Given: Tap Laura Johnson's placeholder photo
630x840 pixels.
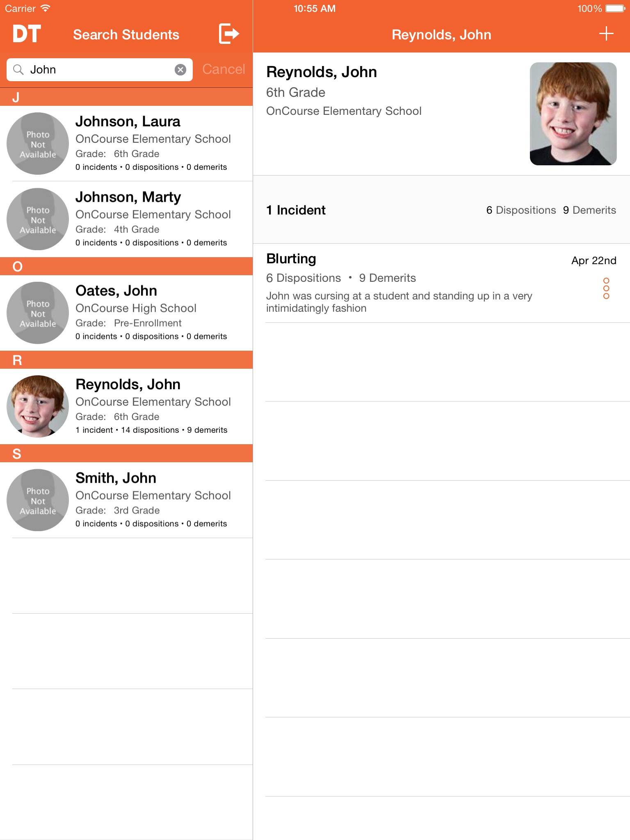Looking at the screenshot, I should tap(38, 144).
